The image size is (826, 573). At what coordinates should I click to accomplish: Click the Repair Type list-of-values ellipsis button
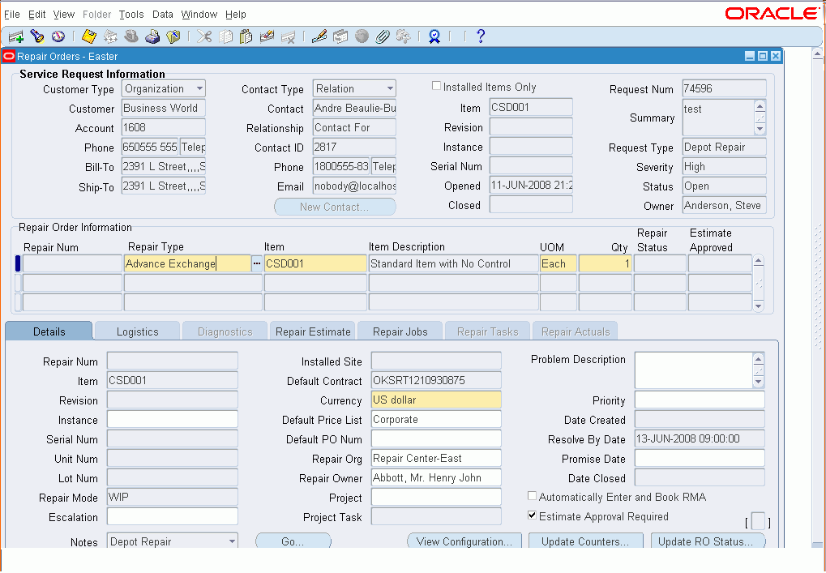click(x=256, y=263)
